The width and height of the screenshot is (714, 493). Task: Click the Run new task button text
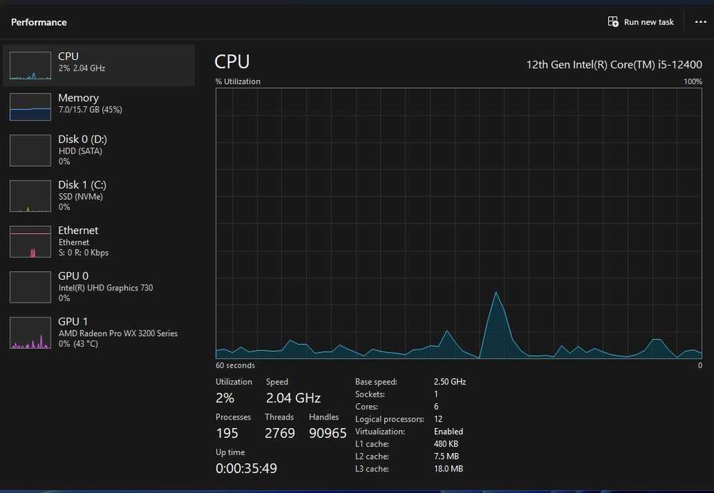pyautogui.click(x=648, y=22)
